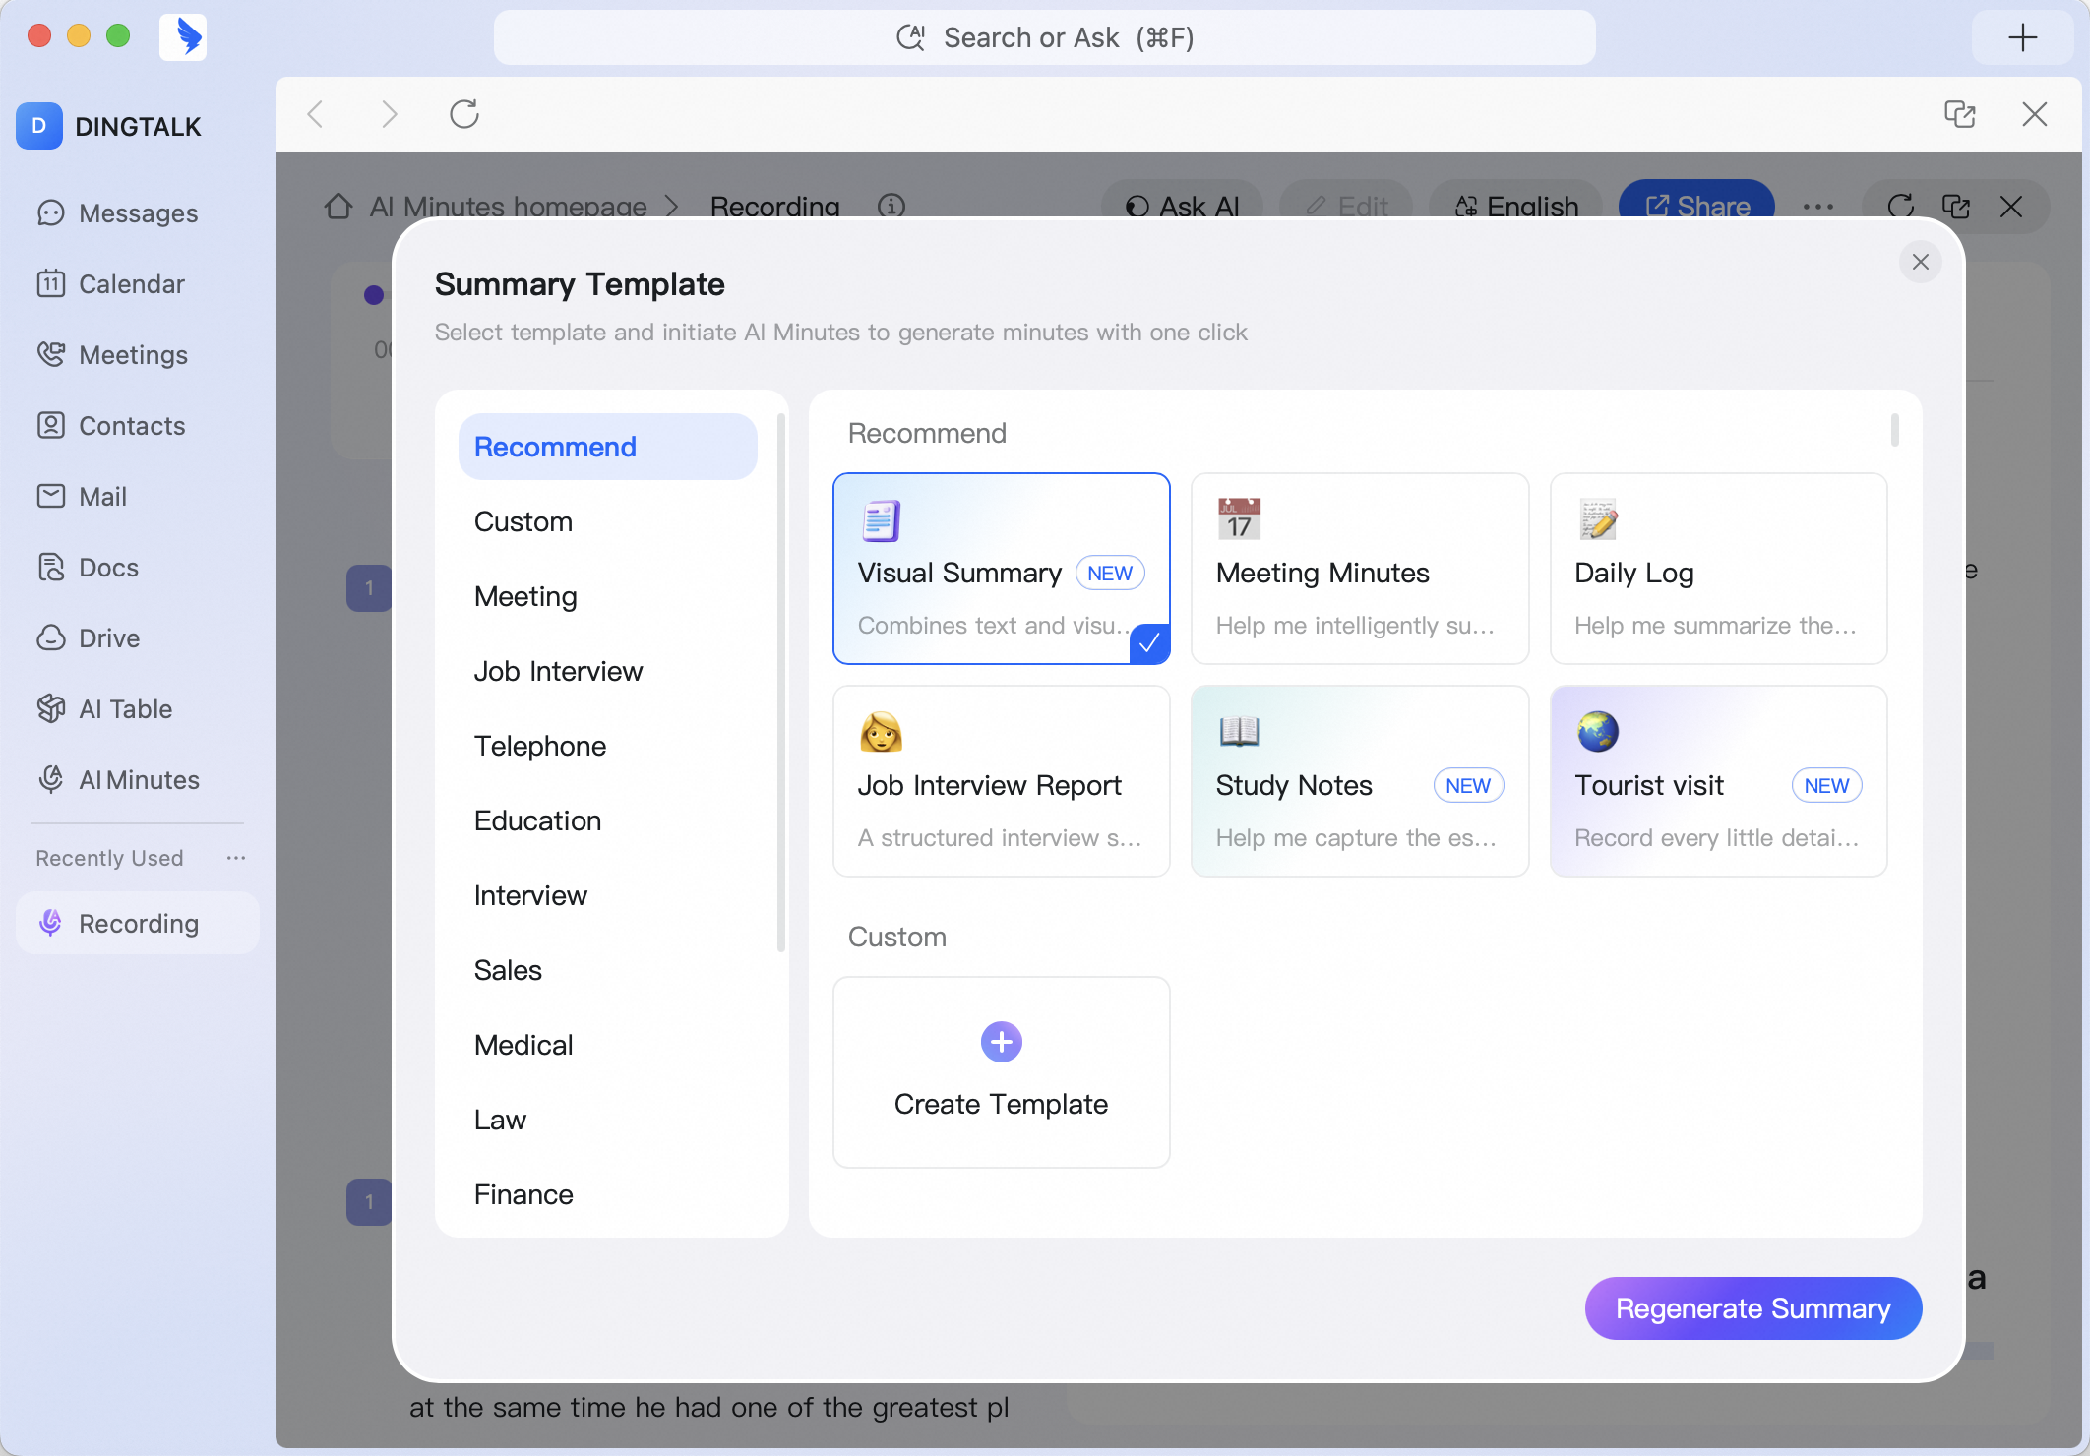This screenshot has height=1456, width=2090.
Task: Open the Contacts section
Action: pos(138,426)
